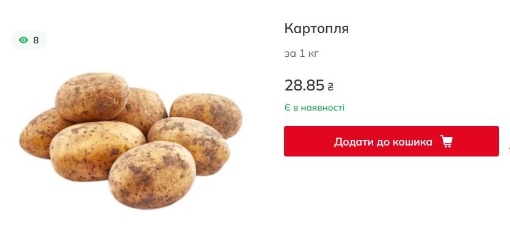This screenshot has width=510, height=250.
Task: Add potatoes via Додати до кошика button
Action: point(392,141)
